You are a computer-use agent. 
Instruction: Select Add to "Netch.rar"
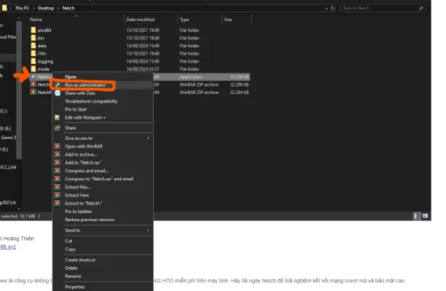pos(83,163)
